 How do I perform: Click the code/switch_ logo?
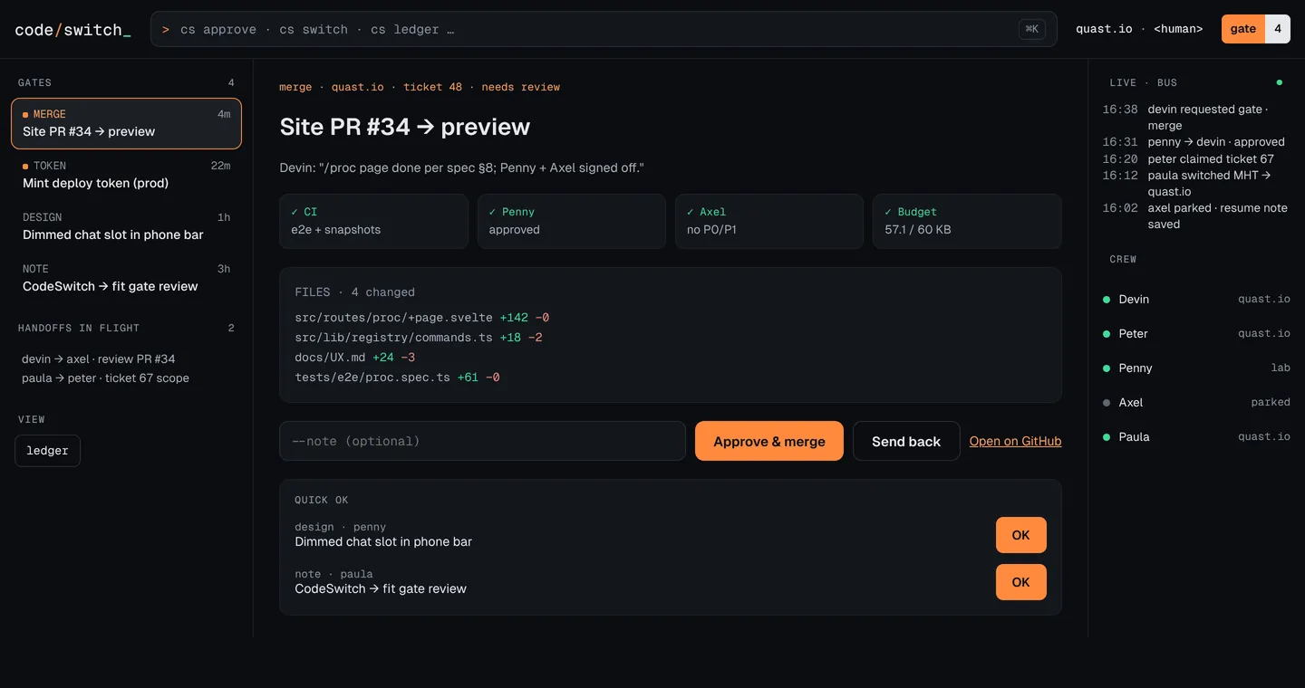coord(72,30)
